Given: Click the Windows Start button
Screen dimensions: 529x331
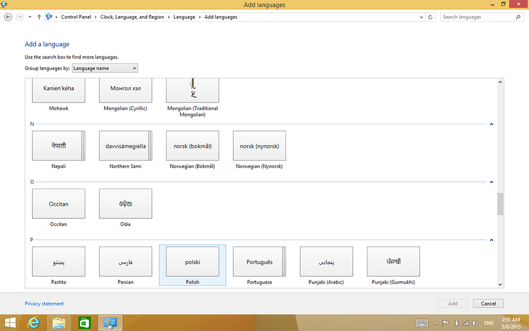Looking at the screenshot, I should (x=10, y=323).
